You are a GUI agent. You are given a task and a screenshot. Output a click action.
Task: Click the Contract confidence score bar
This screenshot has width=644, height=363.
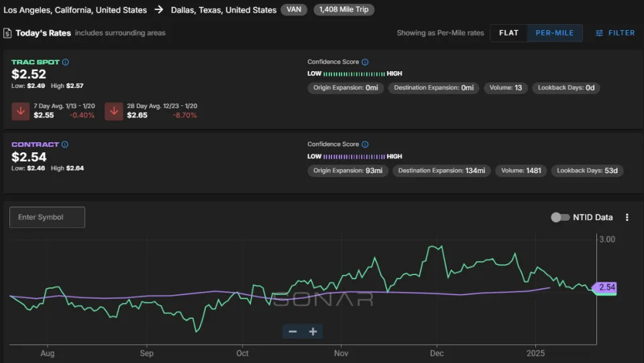pyautogui.click(x=354, y=156)
